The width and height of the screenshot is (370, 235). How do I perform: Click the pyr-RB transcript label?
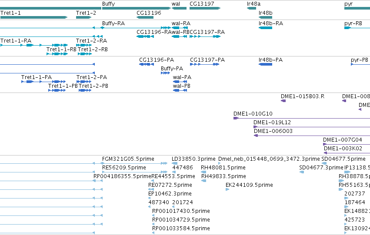(353, 23)
